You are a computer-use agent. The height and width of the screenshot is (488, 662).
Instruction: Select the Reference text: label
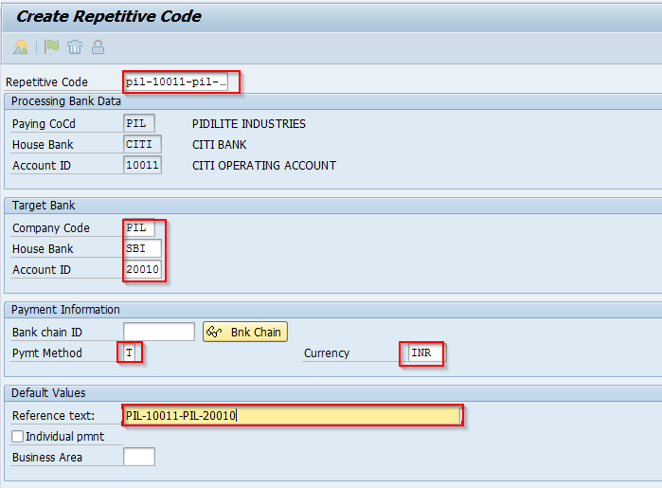pos(53,416)
